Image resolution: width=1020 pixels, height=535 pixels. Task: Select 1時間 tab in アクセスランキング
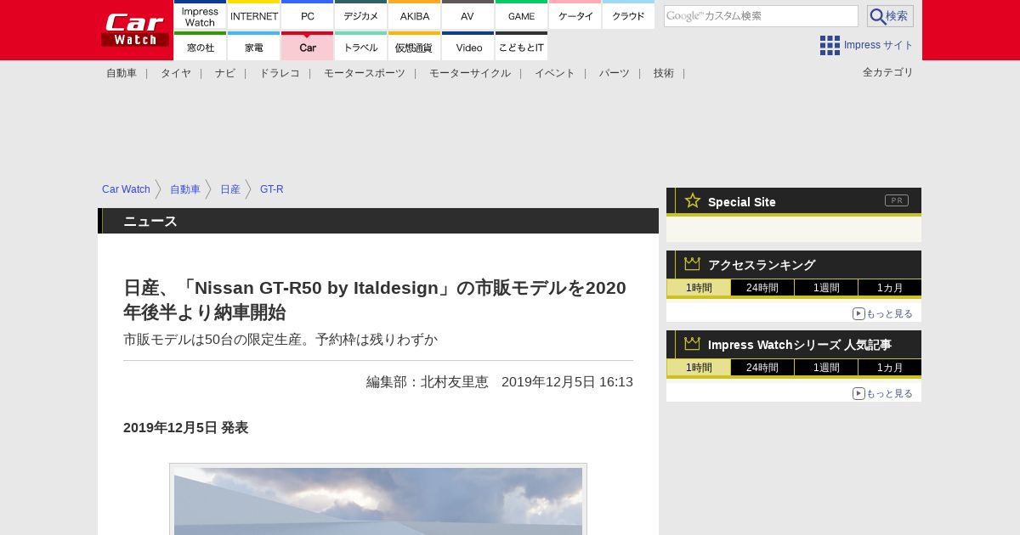tap(699, 288)
